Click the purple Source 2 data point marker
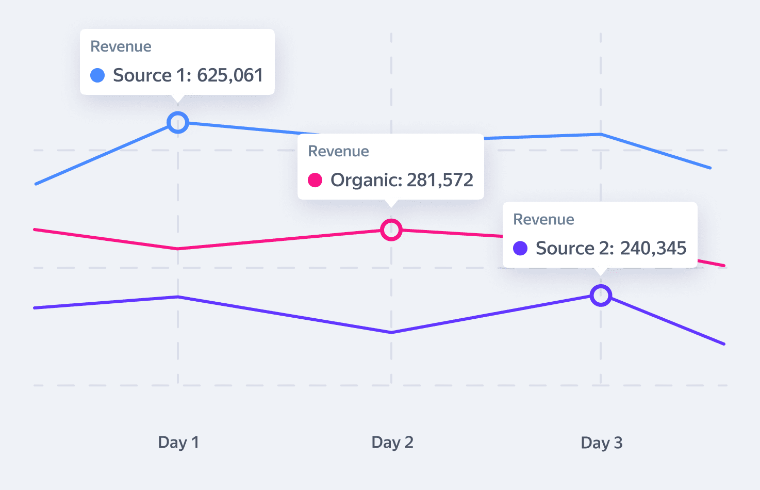Screen dimensions: 760x490 coord(601,296)
